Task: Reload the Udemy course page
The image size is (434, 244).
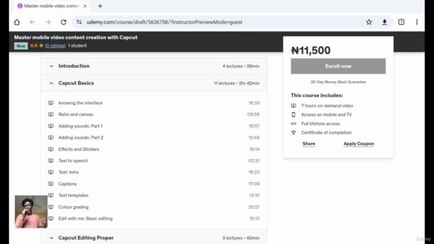Action: 63,22
